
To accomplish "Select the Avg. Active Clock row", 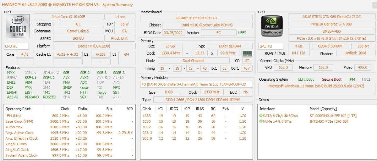I will 69,133.
